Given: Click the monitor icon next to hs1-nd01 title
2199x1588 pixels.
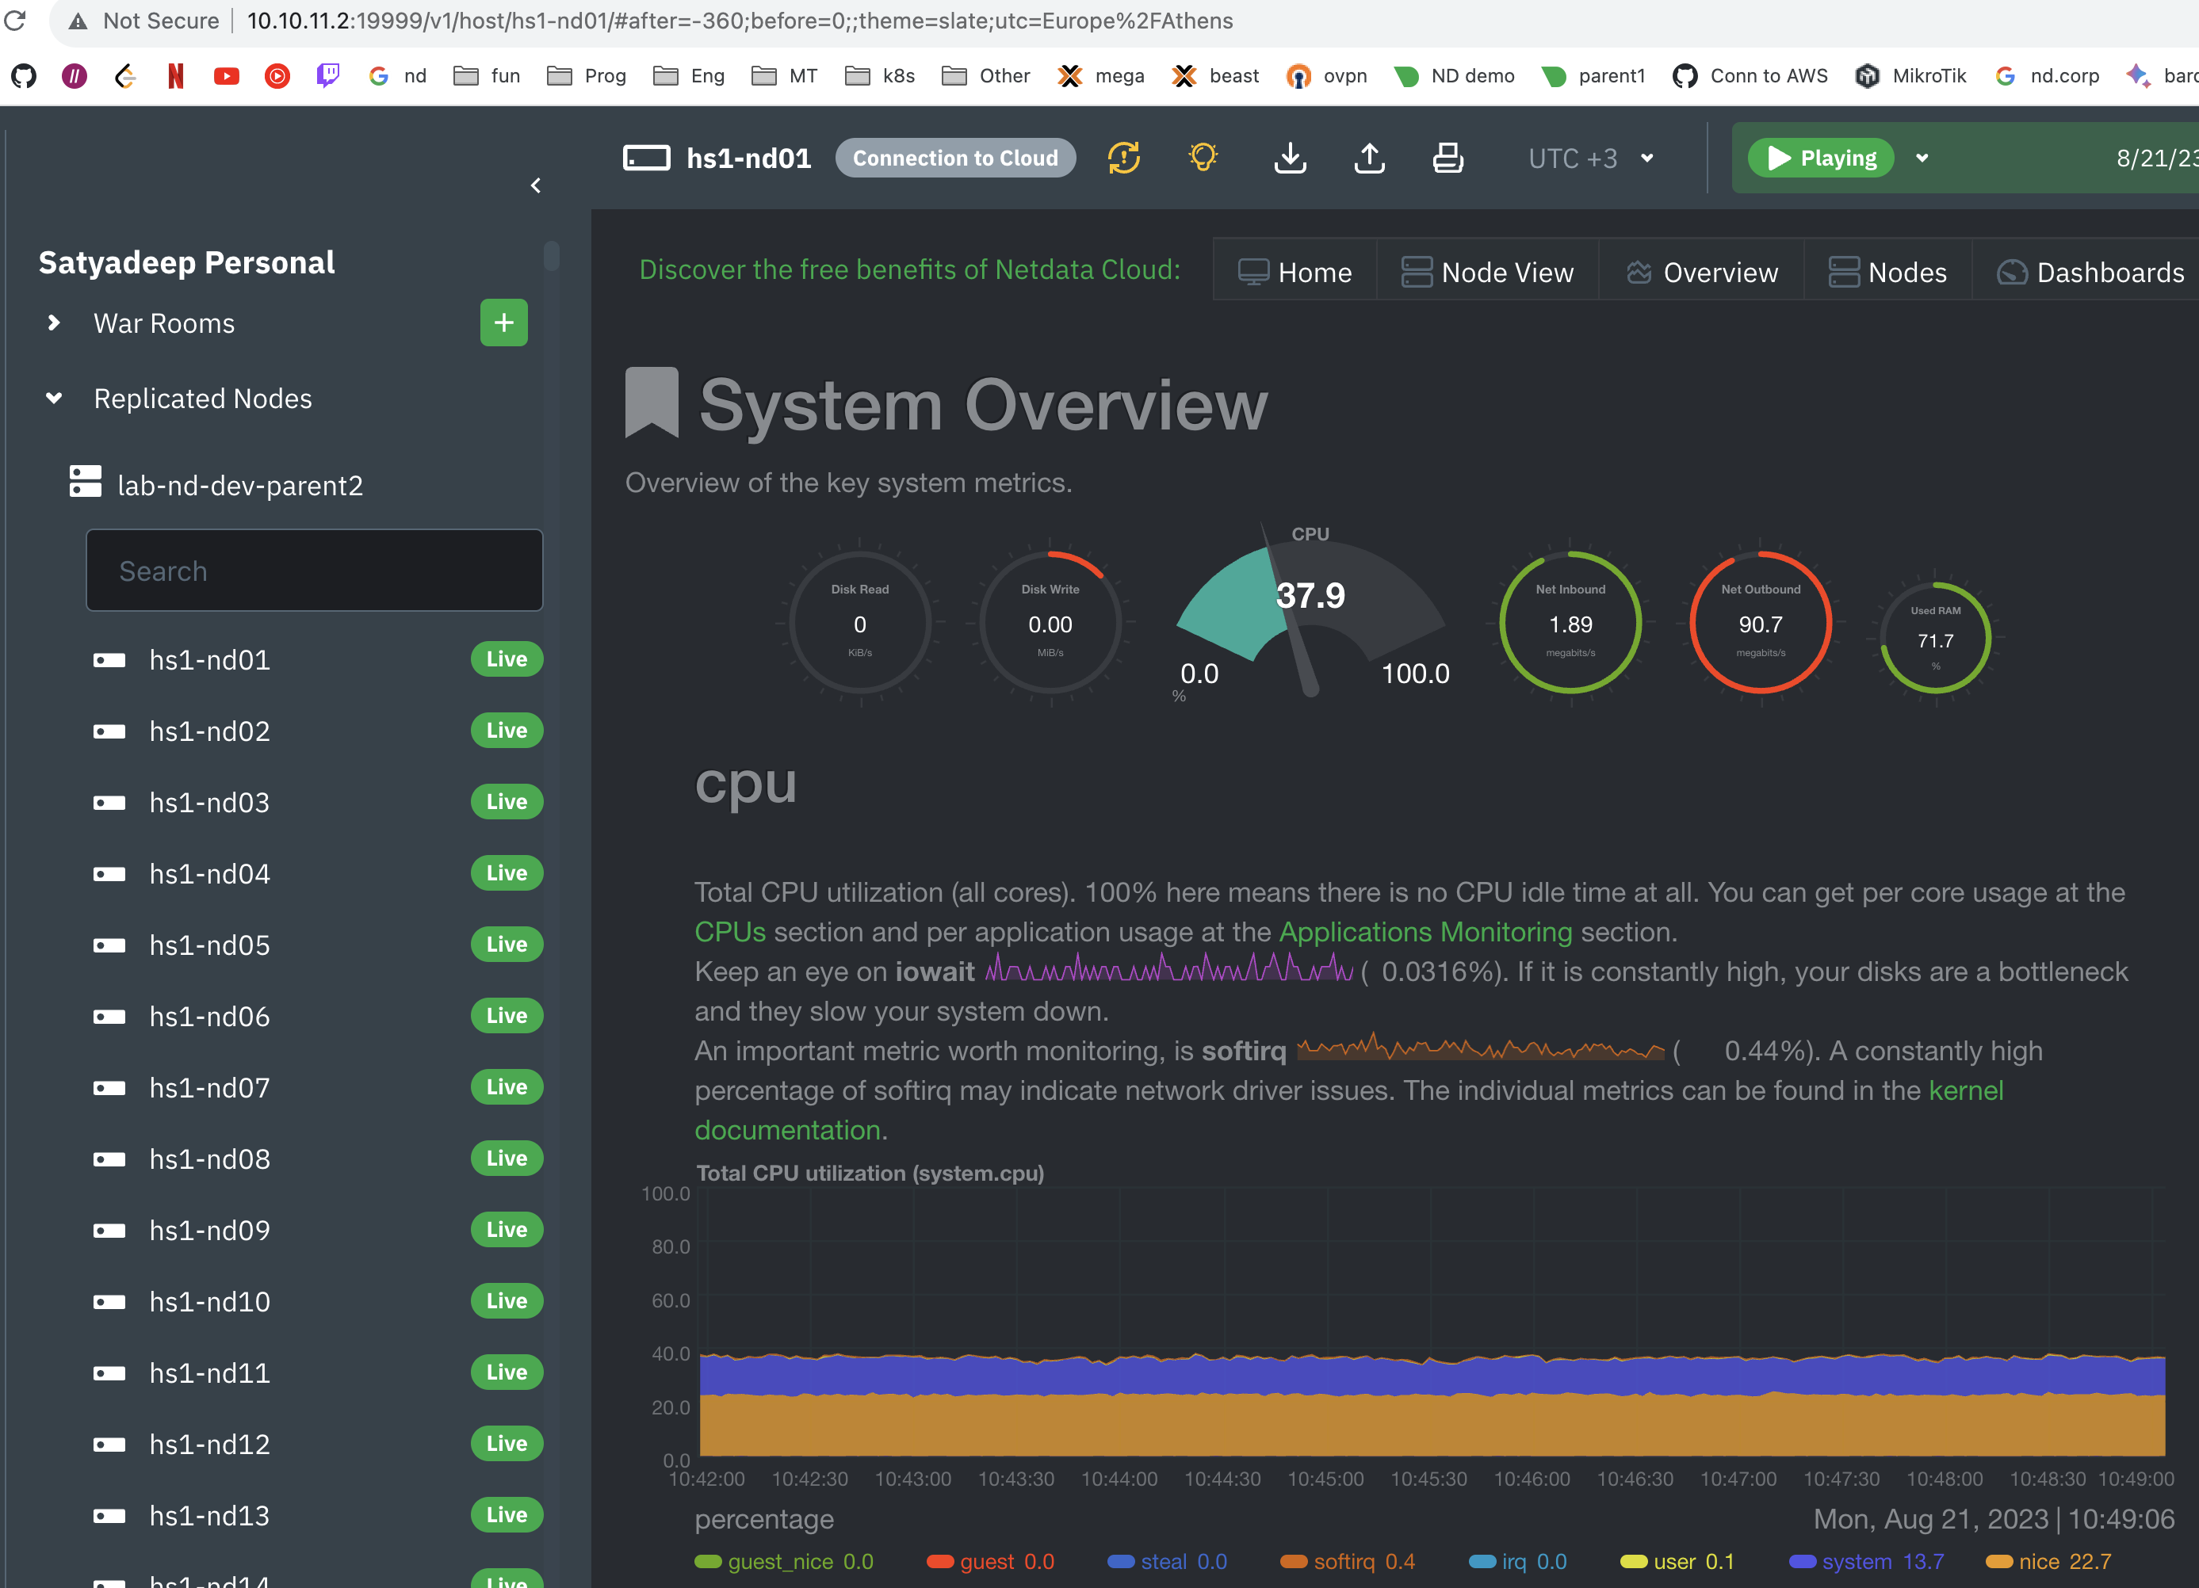Looking at the screenshot, I should coord(647,157).
